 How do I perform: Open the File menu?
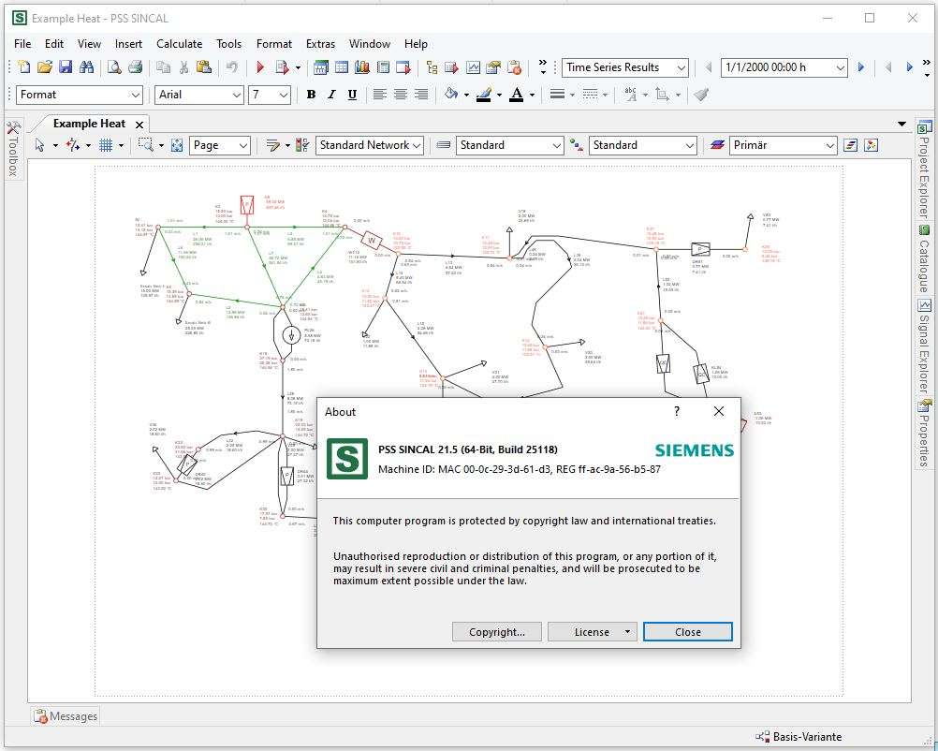(22, 44)
